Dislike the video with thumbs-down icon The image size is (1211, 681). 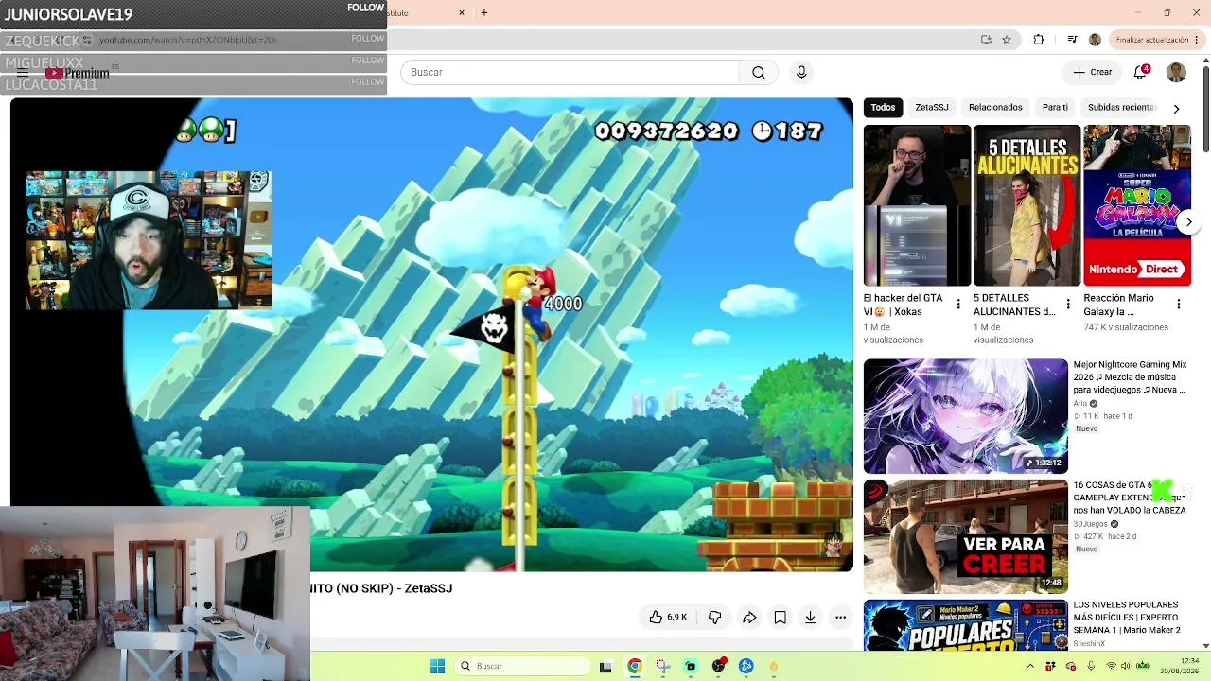click(714, 618)
